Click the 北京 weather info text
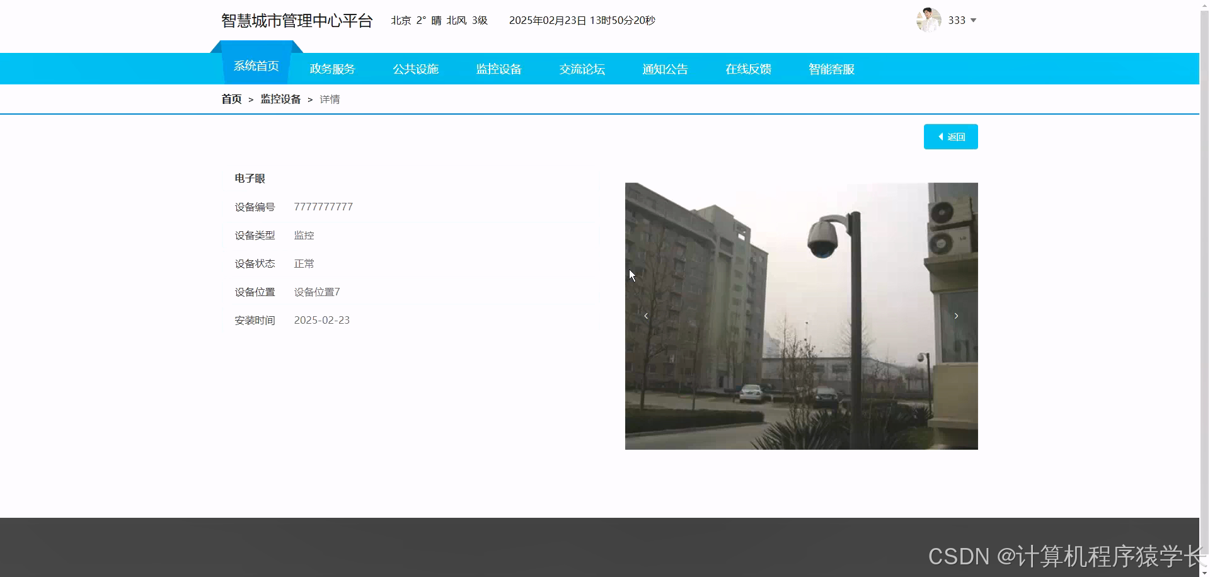The image size is (1210, 577). [439, 20]
